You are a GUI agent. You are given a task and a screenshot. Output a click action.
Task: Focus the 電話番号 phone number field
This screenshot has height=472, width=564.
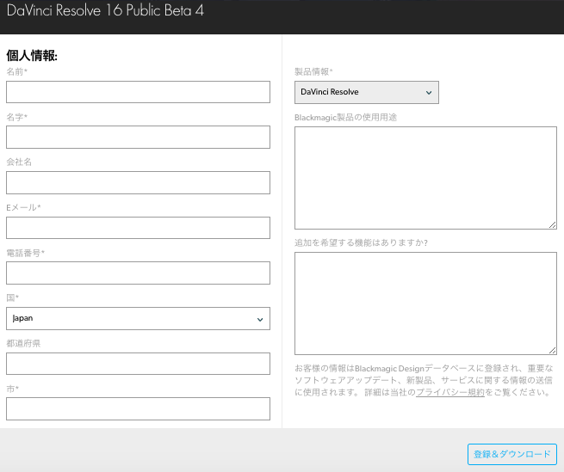pos(138,273)
